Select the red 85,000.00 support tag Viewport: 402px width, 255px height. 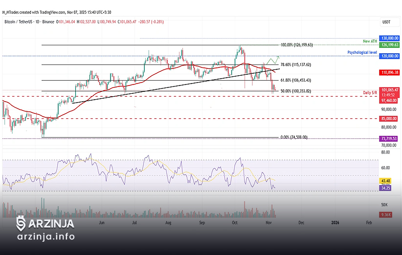point(390,118)
